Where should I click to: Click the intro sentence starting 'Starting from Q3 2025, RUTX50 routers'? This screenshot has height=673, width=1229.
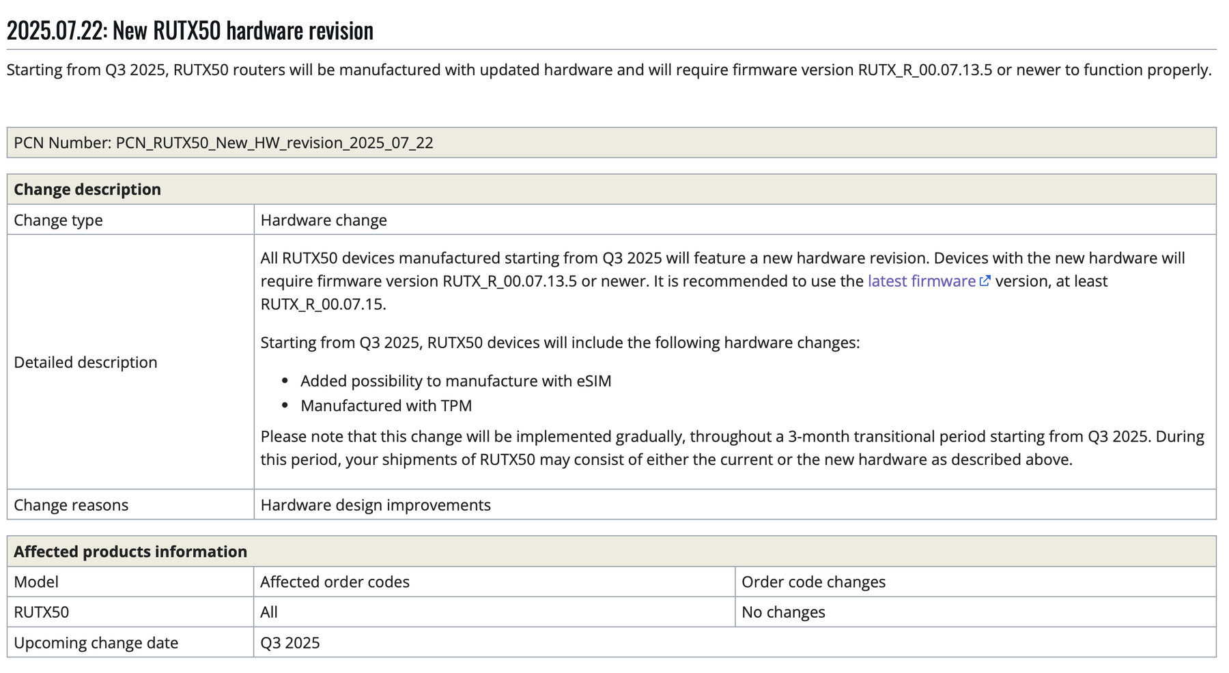[x=609, y=70]
